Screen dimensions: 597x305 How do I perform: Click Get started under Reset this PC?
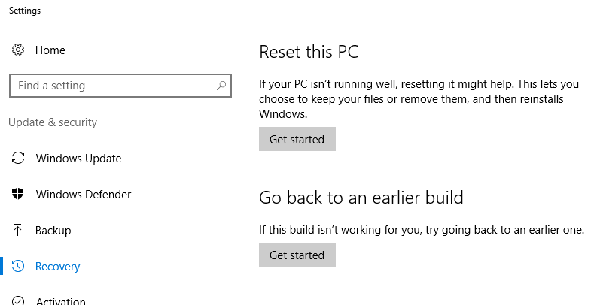click(297, 139)
